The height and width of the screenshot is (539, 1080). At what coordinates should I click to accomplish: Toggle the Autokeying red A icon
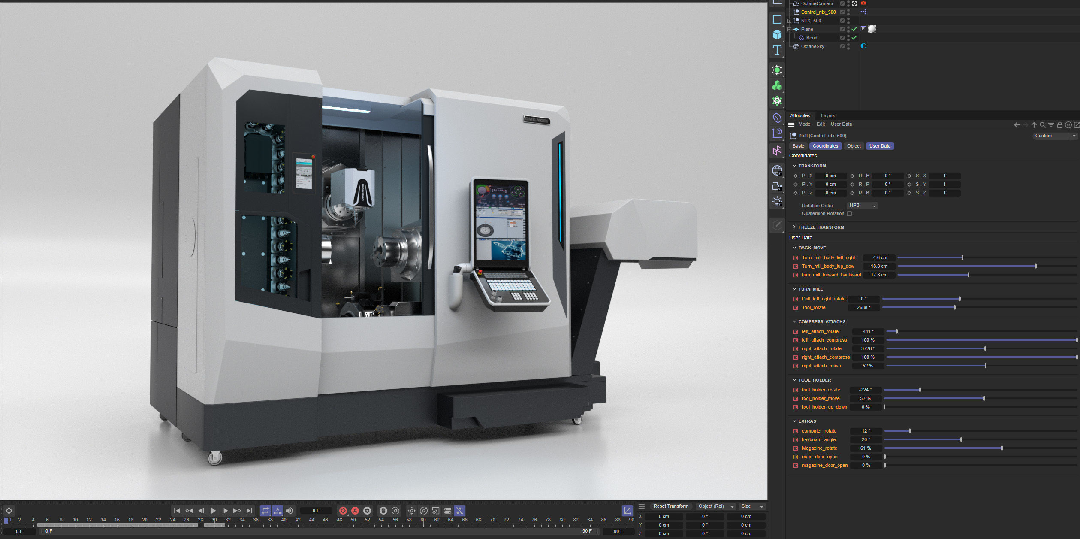click(355, 511)
